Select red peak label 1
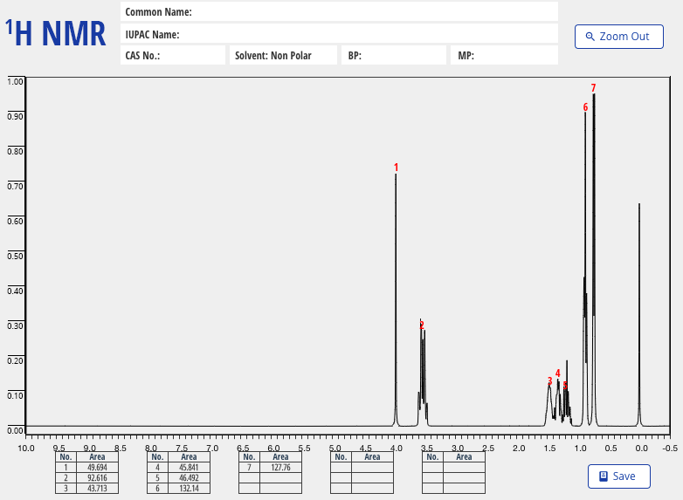This screenshot has height=500, width=683. [x=396, y=167]
